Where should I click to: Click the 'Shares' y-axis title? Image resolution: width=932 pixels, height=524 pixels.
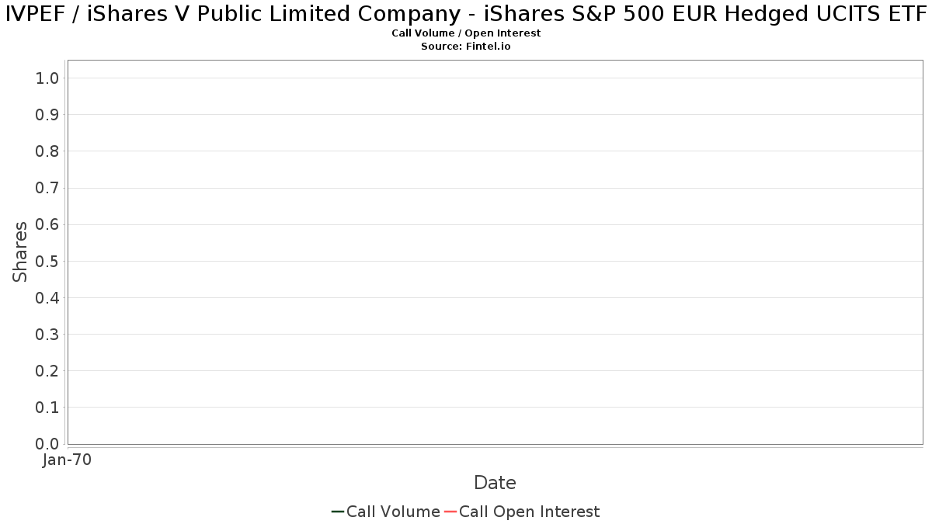(20, 252)
